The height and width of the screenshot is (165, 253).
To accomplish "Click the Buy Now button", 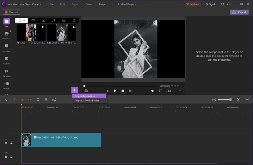I will [192, 4].
